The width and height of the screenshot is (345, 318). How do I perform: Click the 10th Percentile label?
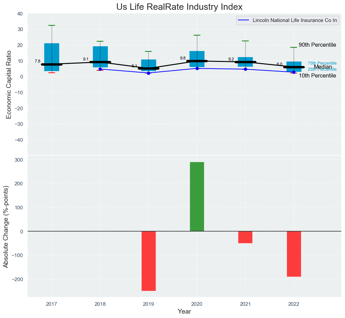point(317,76)
